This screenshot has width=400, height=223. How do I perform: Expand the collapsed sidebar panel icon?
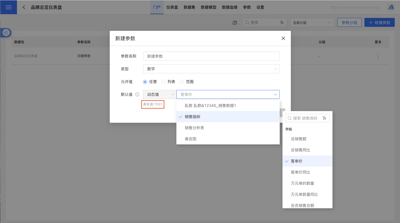[6, 33]
